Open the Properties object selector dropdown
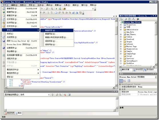 156,77
